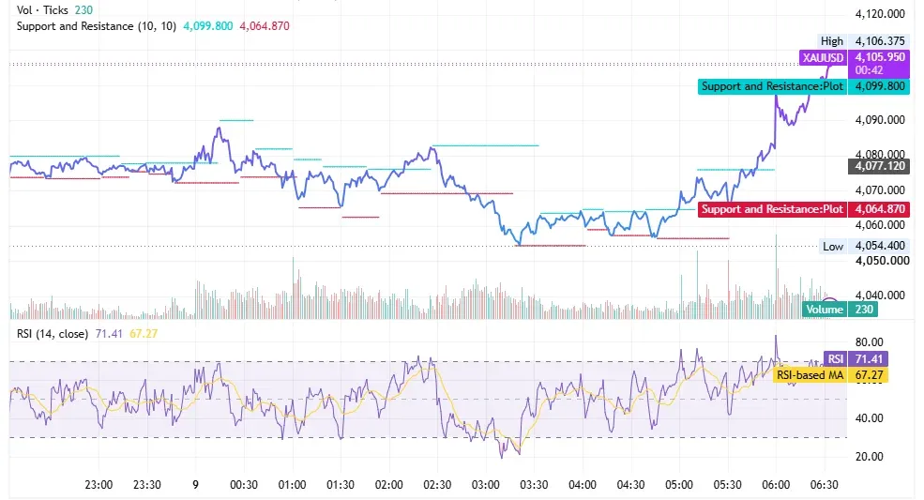Click the 06:30 time axis label
The width and height of the screenshot is (924, 500).
pos(824,485)
